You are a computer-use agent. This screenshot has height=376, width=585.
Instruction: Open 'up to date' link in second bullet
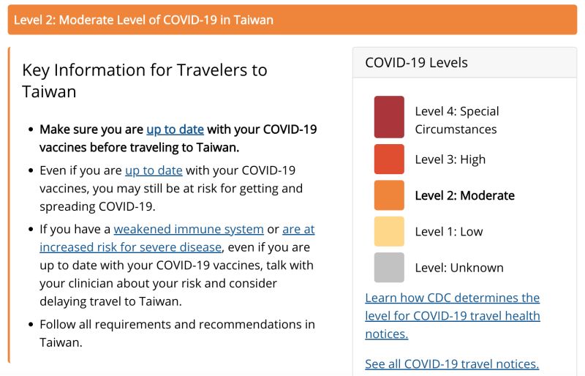(x=154, y=170)
